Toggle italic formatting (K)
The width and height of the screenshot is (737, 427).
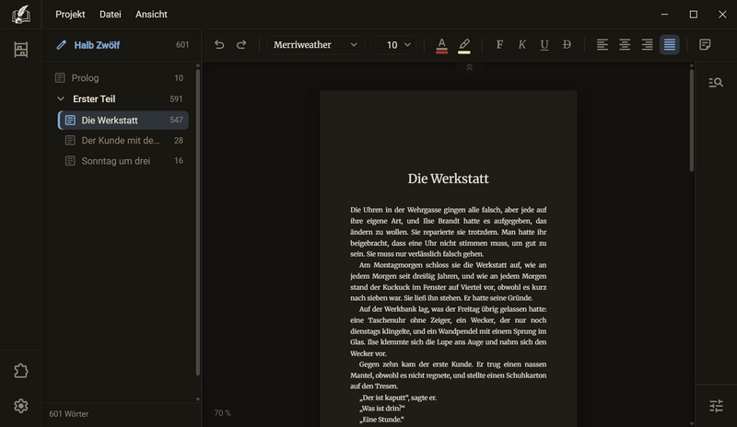click(x=521, y=44)
